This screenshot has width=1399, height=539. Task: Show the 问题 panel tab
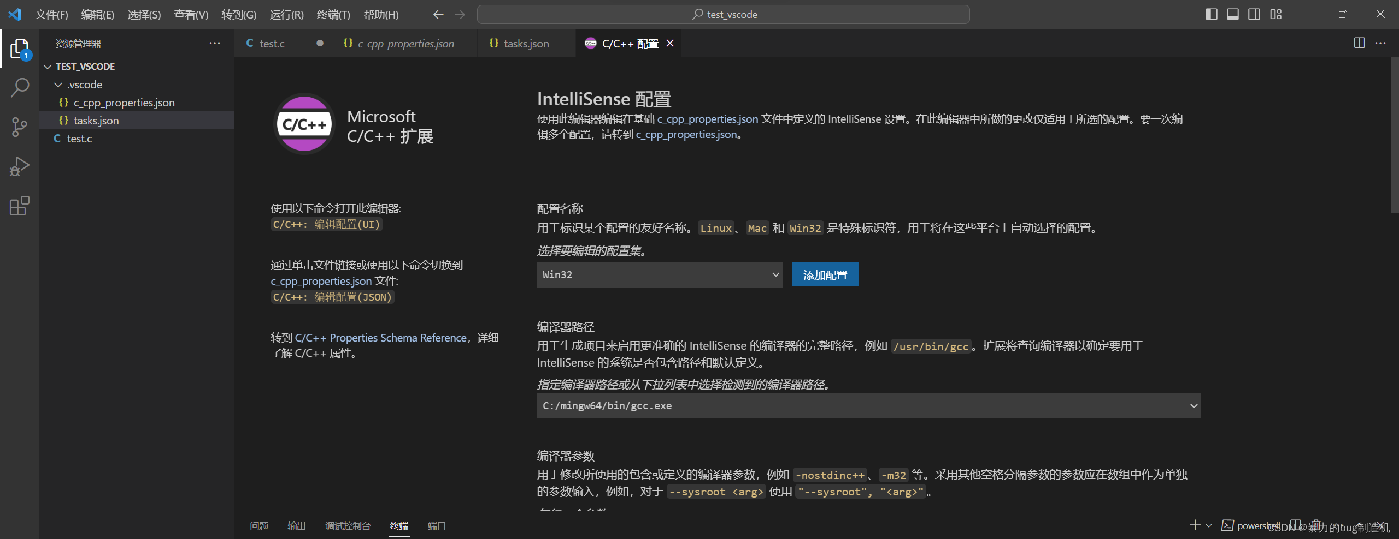(259, 525)
